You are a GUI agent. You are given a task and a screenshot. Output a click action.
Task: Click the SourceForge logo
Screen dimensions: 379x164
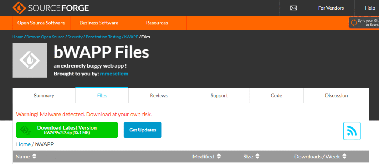50,8
